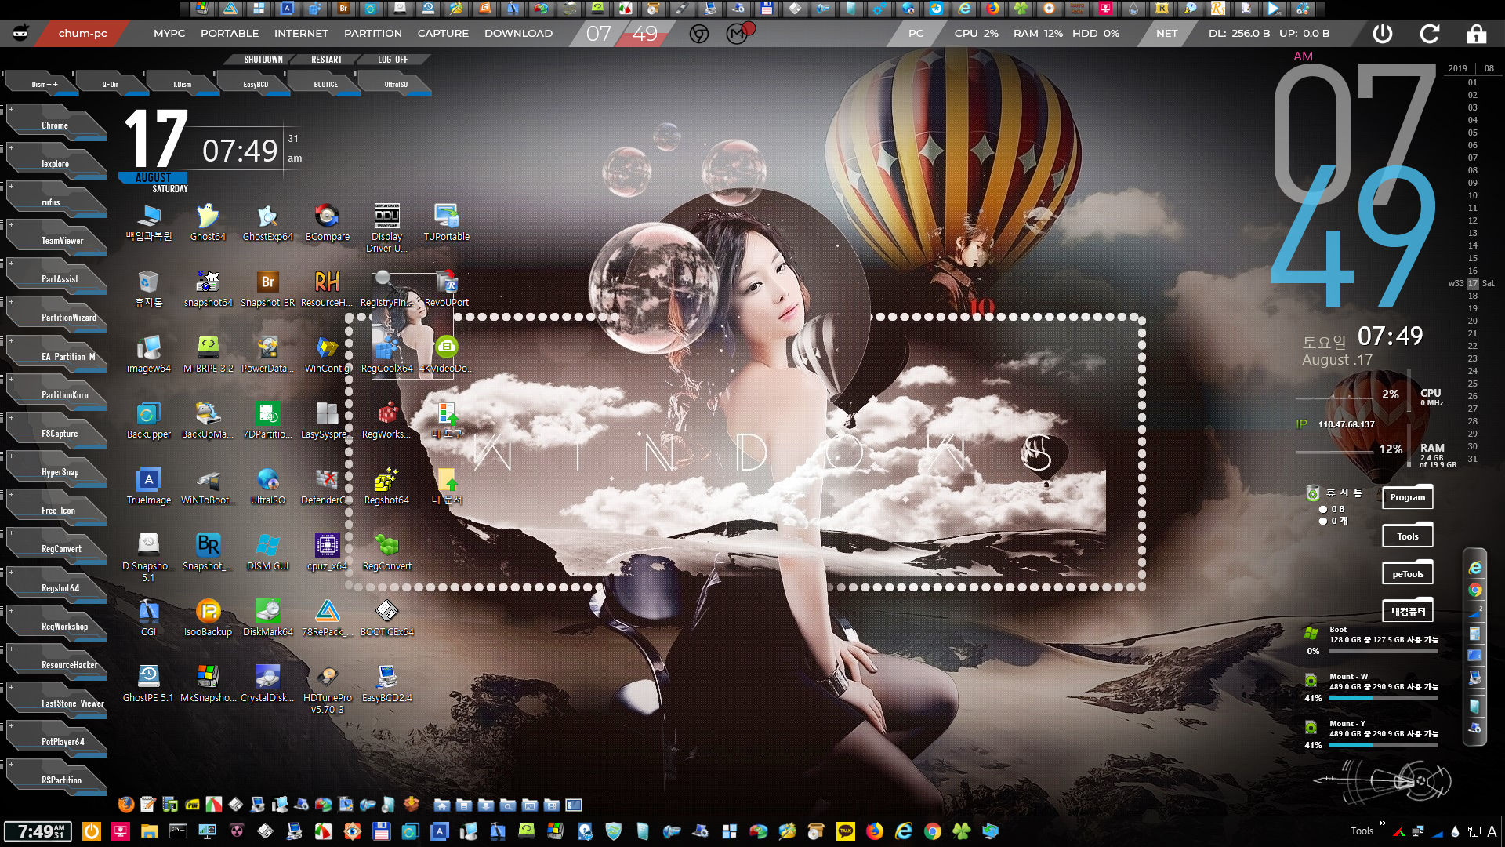Click the Mount - W drive usage bar
This screenshot has width=1505, height=847.
point(1384,698)
